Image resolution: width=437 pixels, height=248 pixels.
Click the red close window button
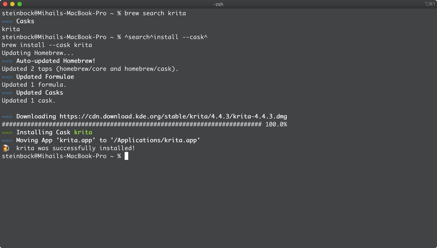tap(5, 4)
